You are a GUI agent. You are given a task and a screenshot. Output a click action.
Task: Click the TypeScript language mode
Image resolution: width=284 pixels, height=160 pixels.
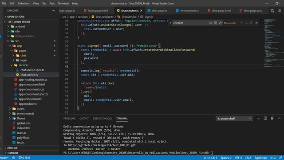tap(260, 158)
